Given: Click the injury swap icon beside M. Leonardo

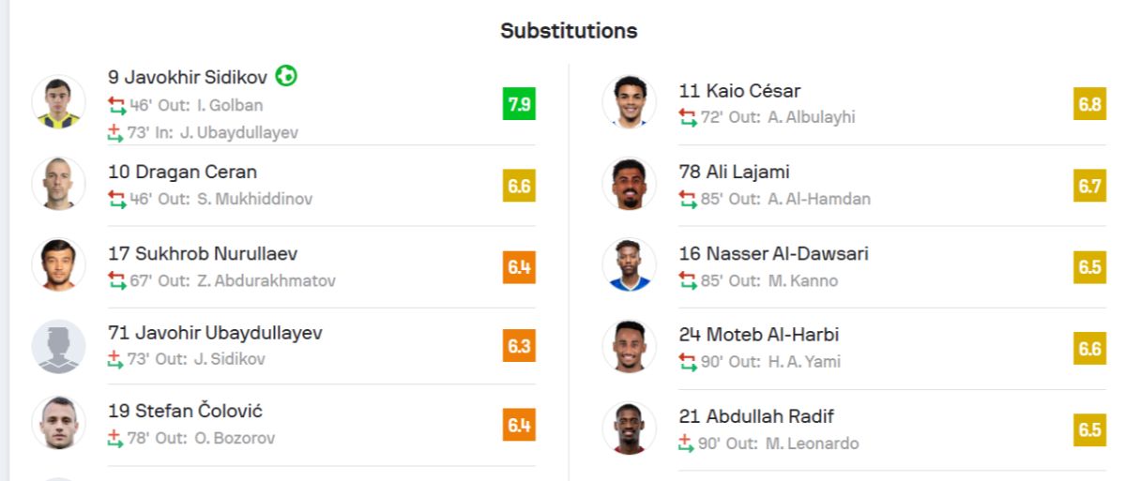Looking at the screenshot, I should click(x=687, y=443).
